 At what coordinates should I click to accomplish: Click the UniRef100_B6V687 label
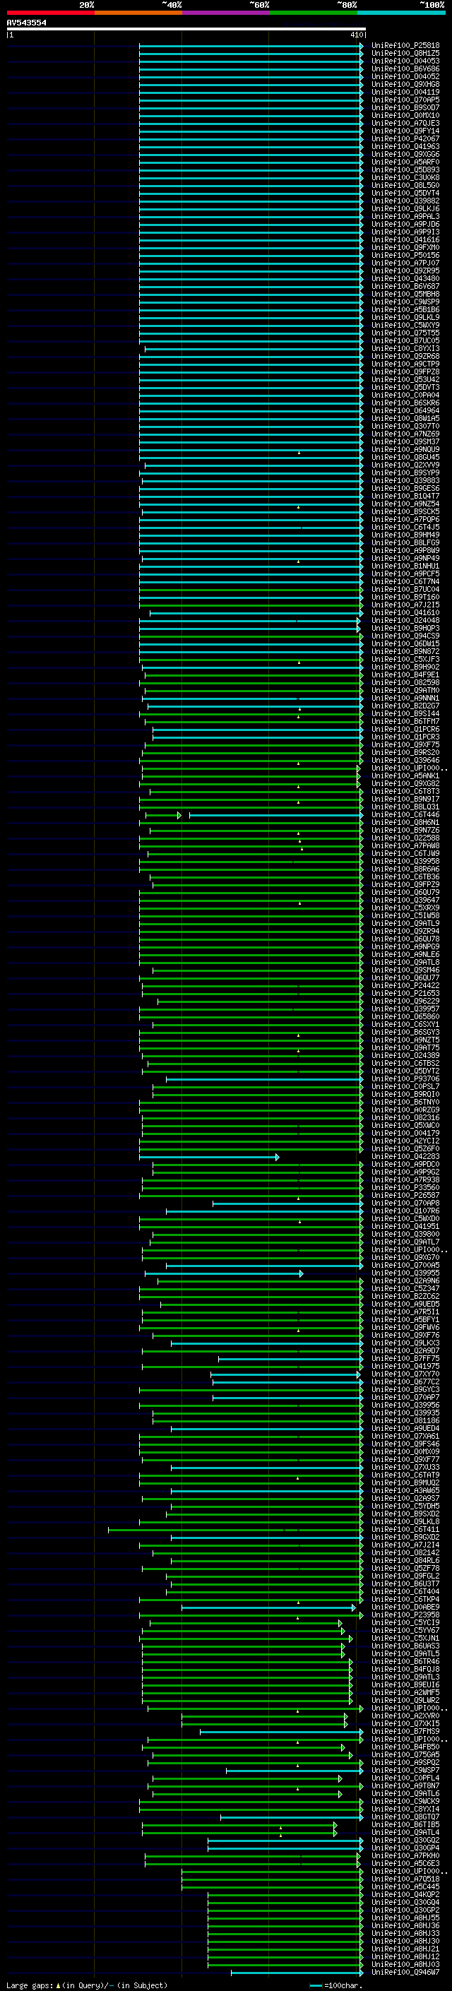405,286
